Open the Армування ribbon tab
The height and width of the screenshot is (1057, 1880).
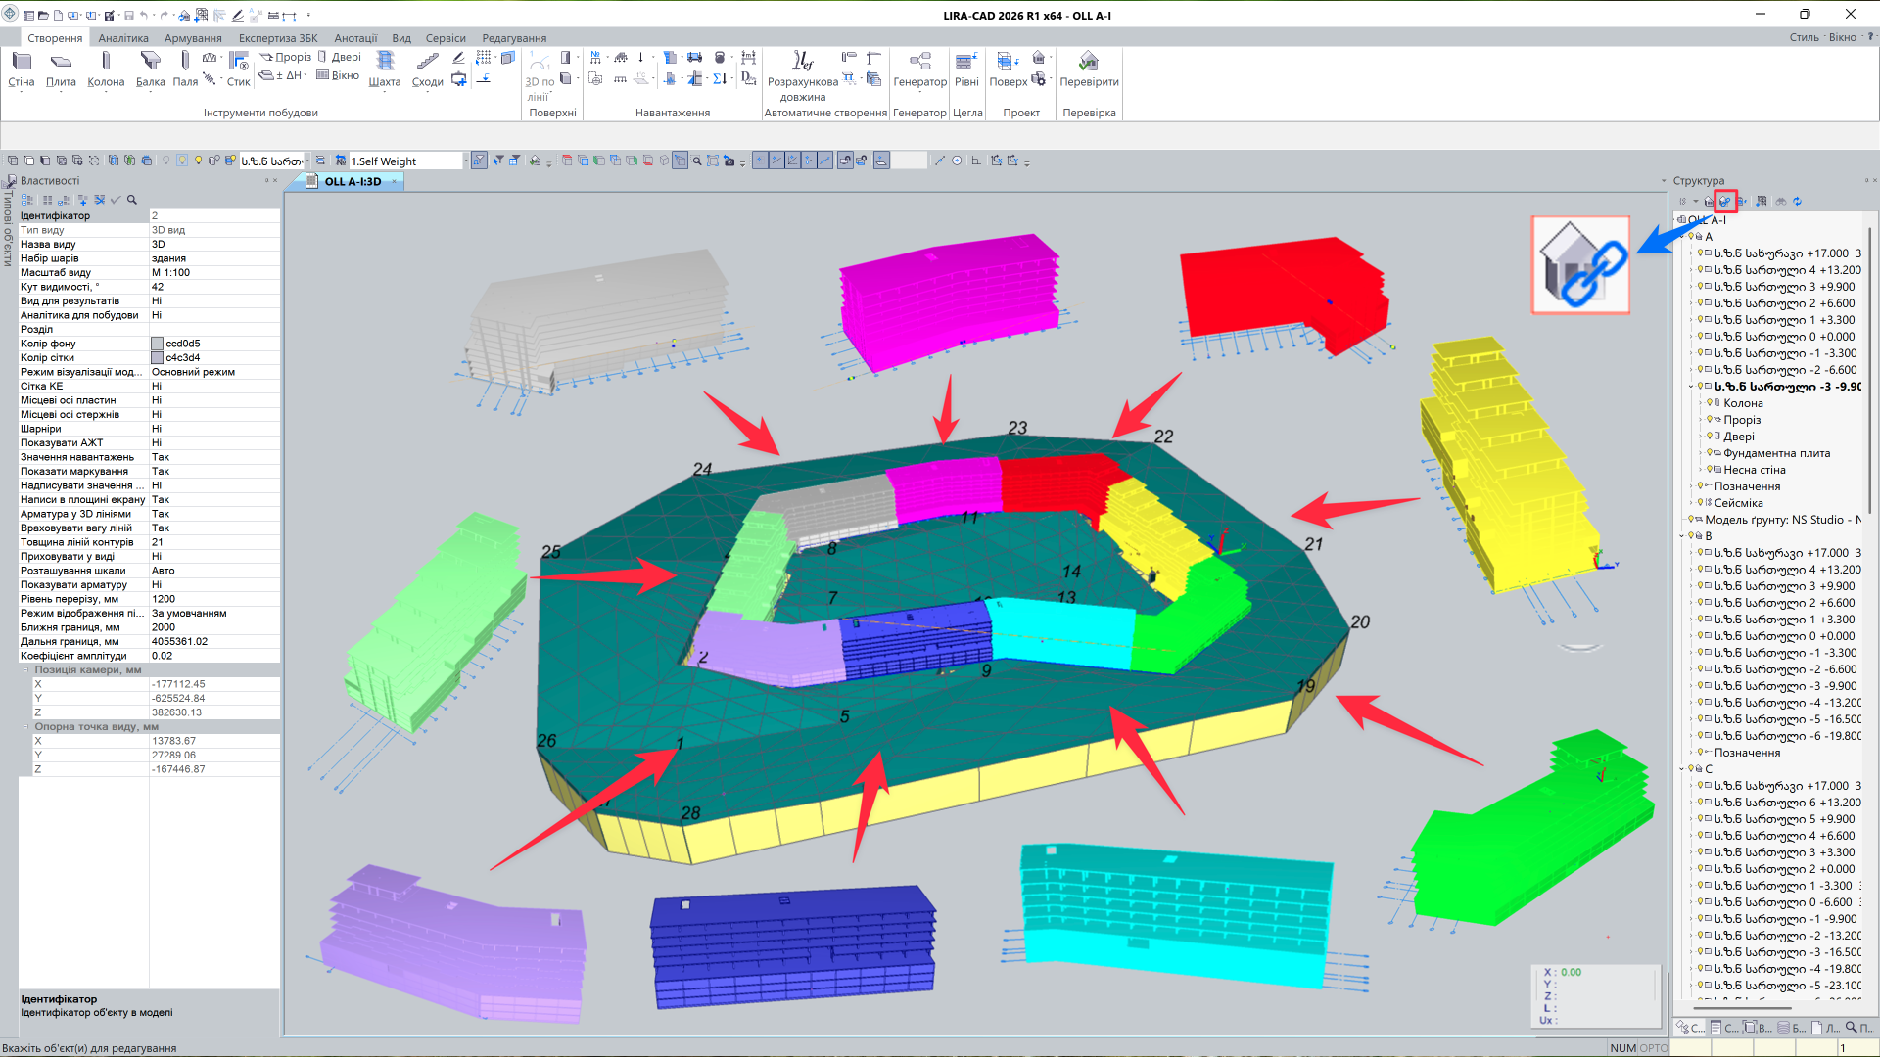tap(193, 38)
